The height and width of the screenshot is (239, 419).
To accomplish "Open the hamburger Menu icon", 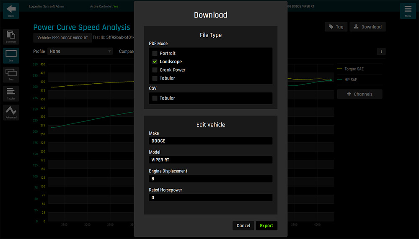I will coord(408,11).
